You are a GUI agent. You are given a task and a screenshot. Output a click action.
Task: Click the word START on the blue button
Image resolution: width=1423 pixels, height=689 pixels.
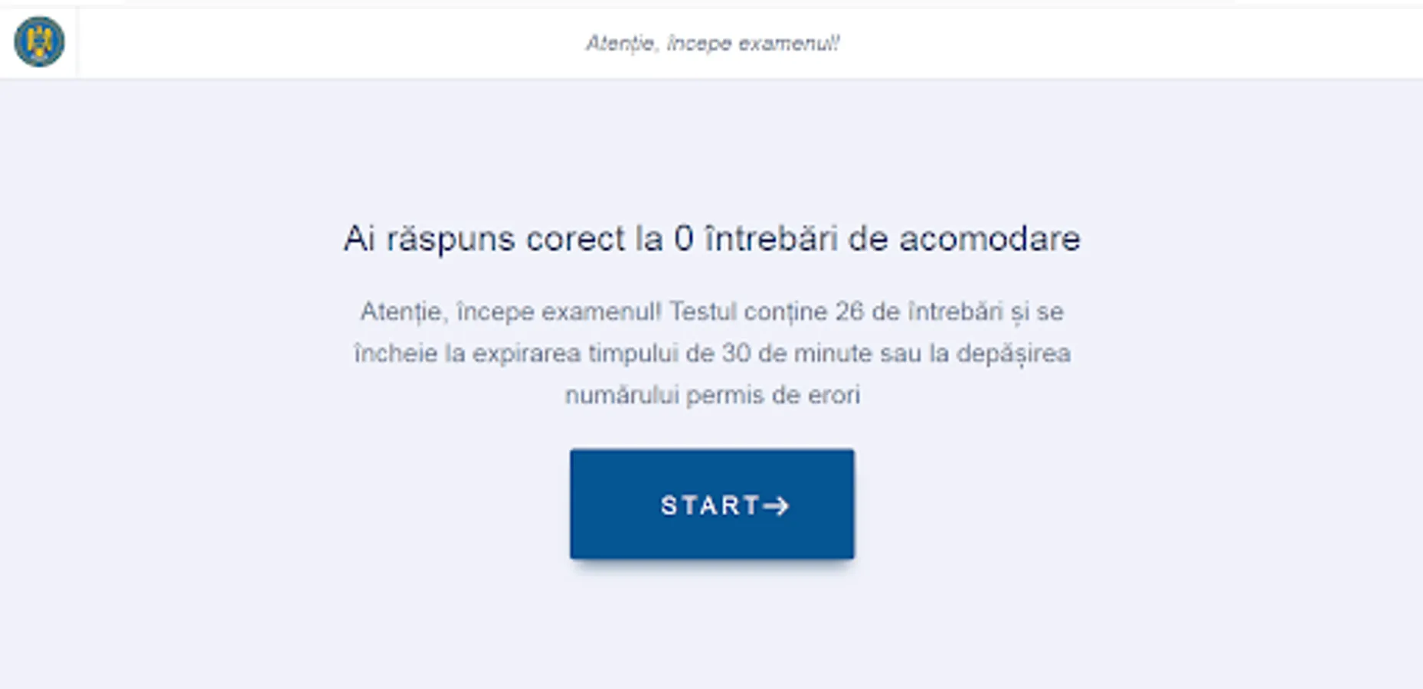coord(711,506)
